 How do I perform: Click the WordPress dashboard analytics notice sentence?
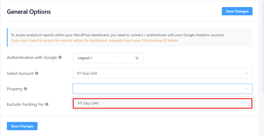coord(117,35)
